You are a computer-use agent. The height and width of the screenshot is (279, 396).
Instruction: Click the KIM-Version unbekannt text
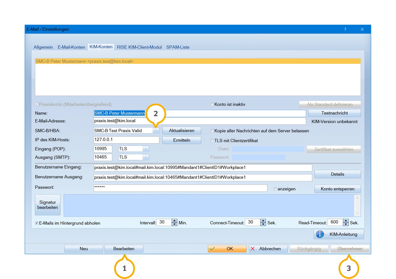point(334,122)
